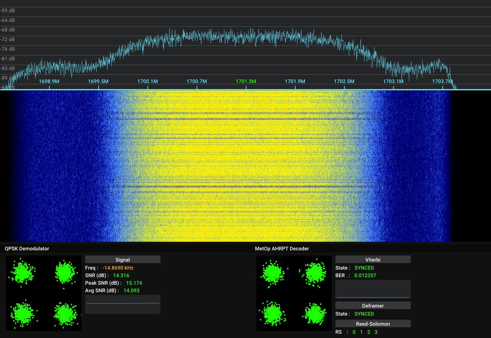Click the 1703.7M frequency label
This screenshot has width=491, height=338.
(x=442, y=81)
